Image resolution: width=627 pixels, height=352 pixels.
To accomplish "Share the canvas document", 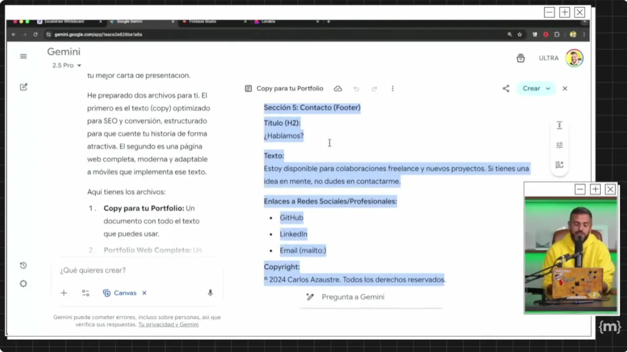I will click(506, 88).
